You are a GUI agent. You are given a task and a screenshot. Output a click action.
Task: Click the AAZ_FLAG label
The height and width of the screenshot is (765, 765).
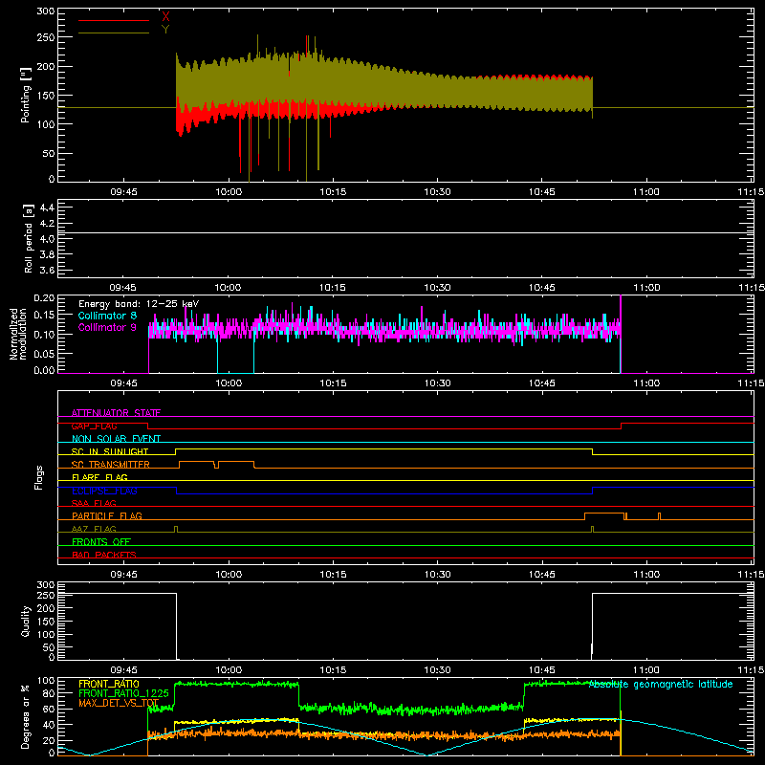[x=94, y=529]
